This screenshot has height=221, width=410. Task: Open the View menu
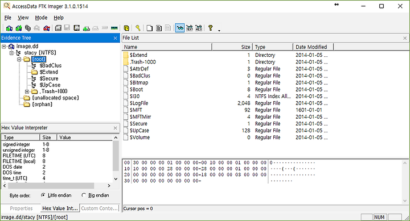[23, 18]
